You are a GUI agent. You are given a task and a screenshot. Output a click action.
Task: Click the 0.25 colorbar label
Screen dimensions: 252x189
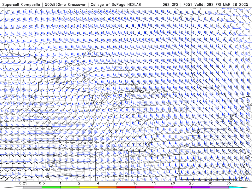click(23, 183)
